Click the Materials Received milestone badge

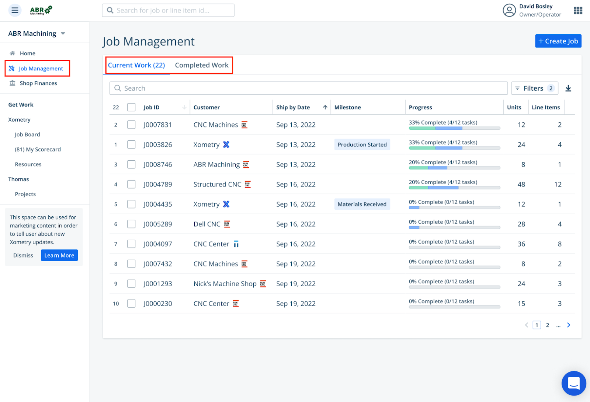tap(362, 204)
